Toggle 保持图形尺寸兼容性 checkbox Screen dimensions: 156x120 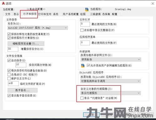point(9,38)
